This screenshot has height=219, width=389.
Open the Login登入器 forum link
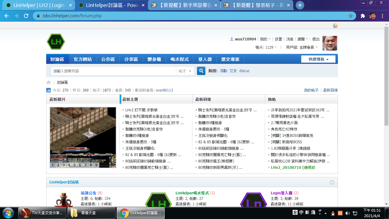point(281,193)
